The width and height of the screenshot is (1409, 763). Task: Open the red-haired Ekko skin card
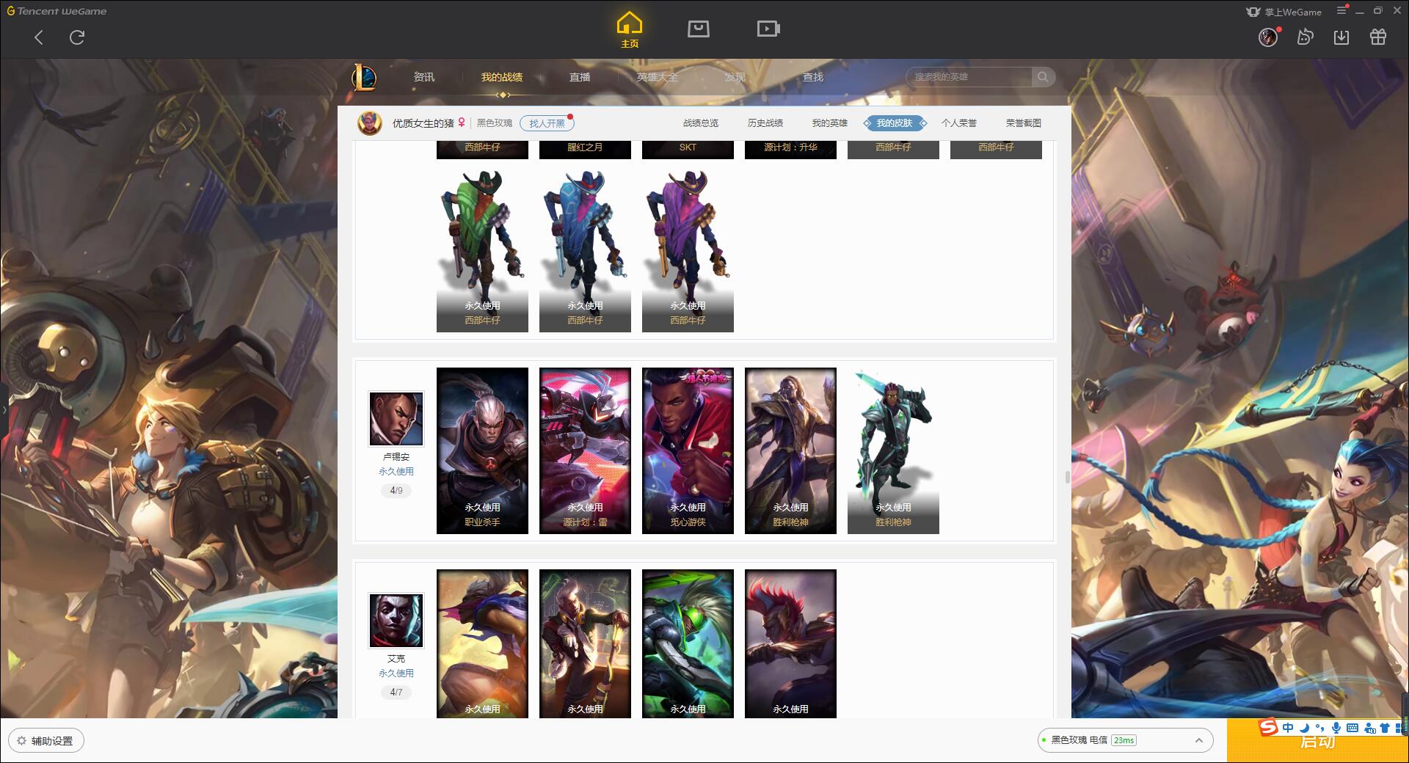(790, 643)
